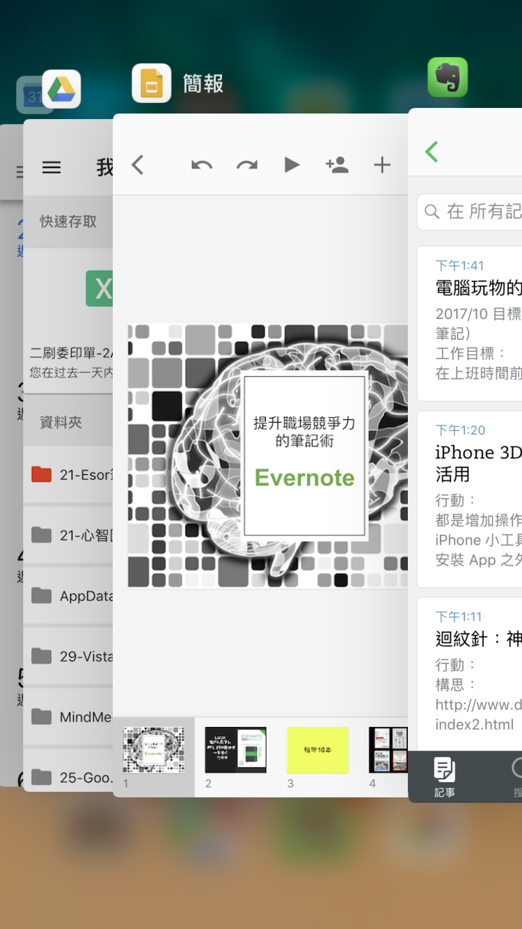
Task: Tap the redo arrow in Slides toolbar
Action: click(246, 165)
